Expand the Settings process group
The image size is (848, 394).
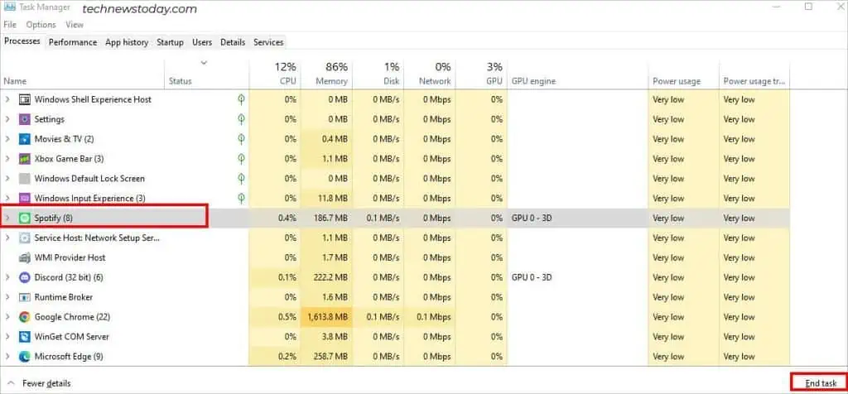point(7,119)
